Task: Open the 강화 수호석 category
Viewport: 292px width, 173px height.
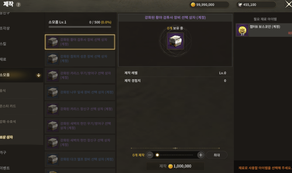Action: (8, 122)
